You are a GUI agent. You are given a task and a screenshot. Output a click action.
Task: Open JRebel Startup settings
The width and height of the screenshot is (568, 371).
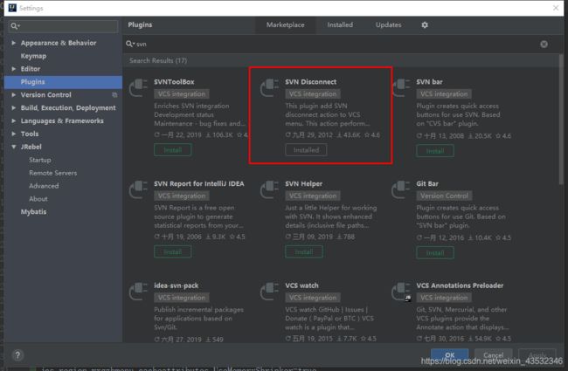40,160
